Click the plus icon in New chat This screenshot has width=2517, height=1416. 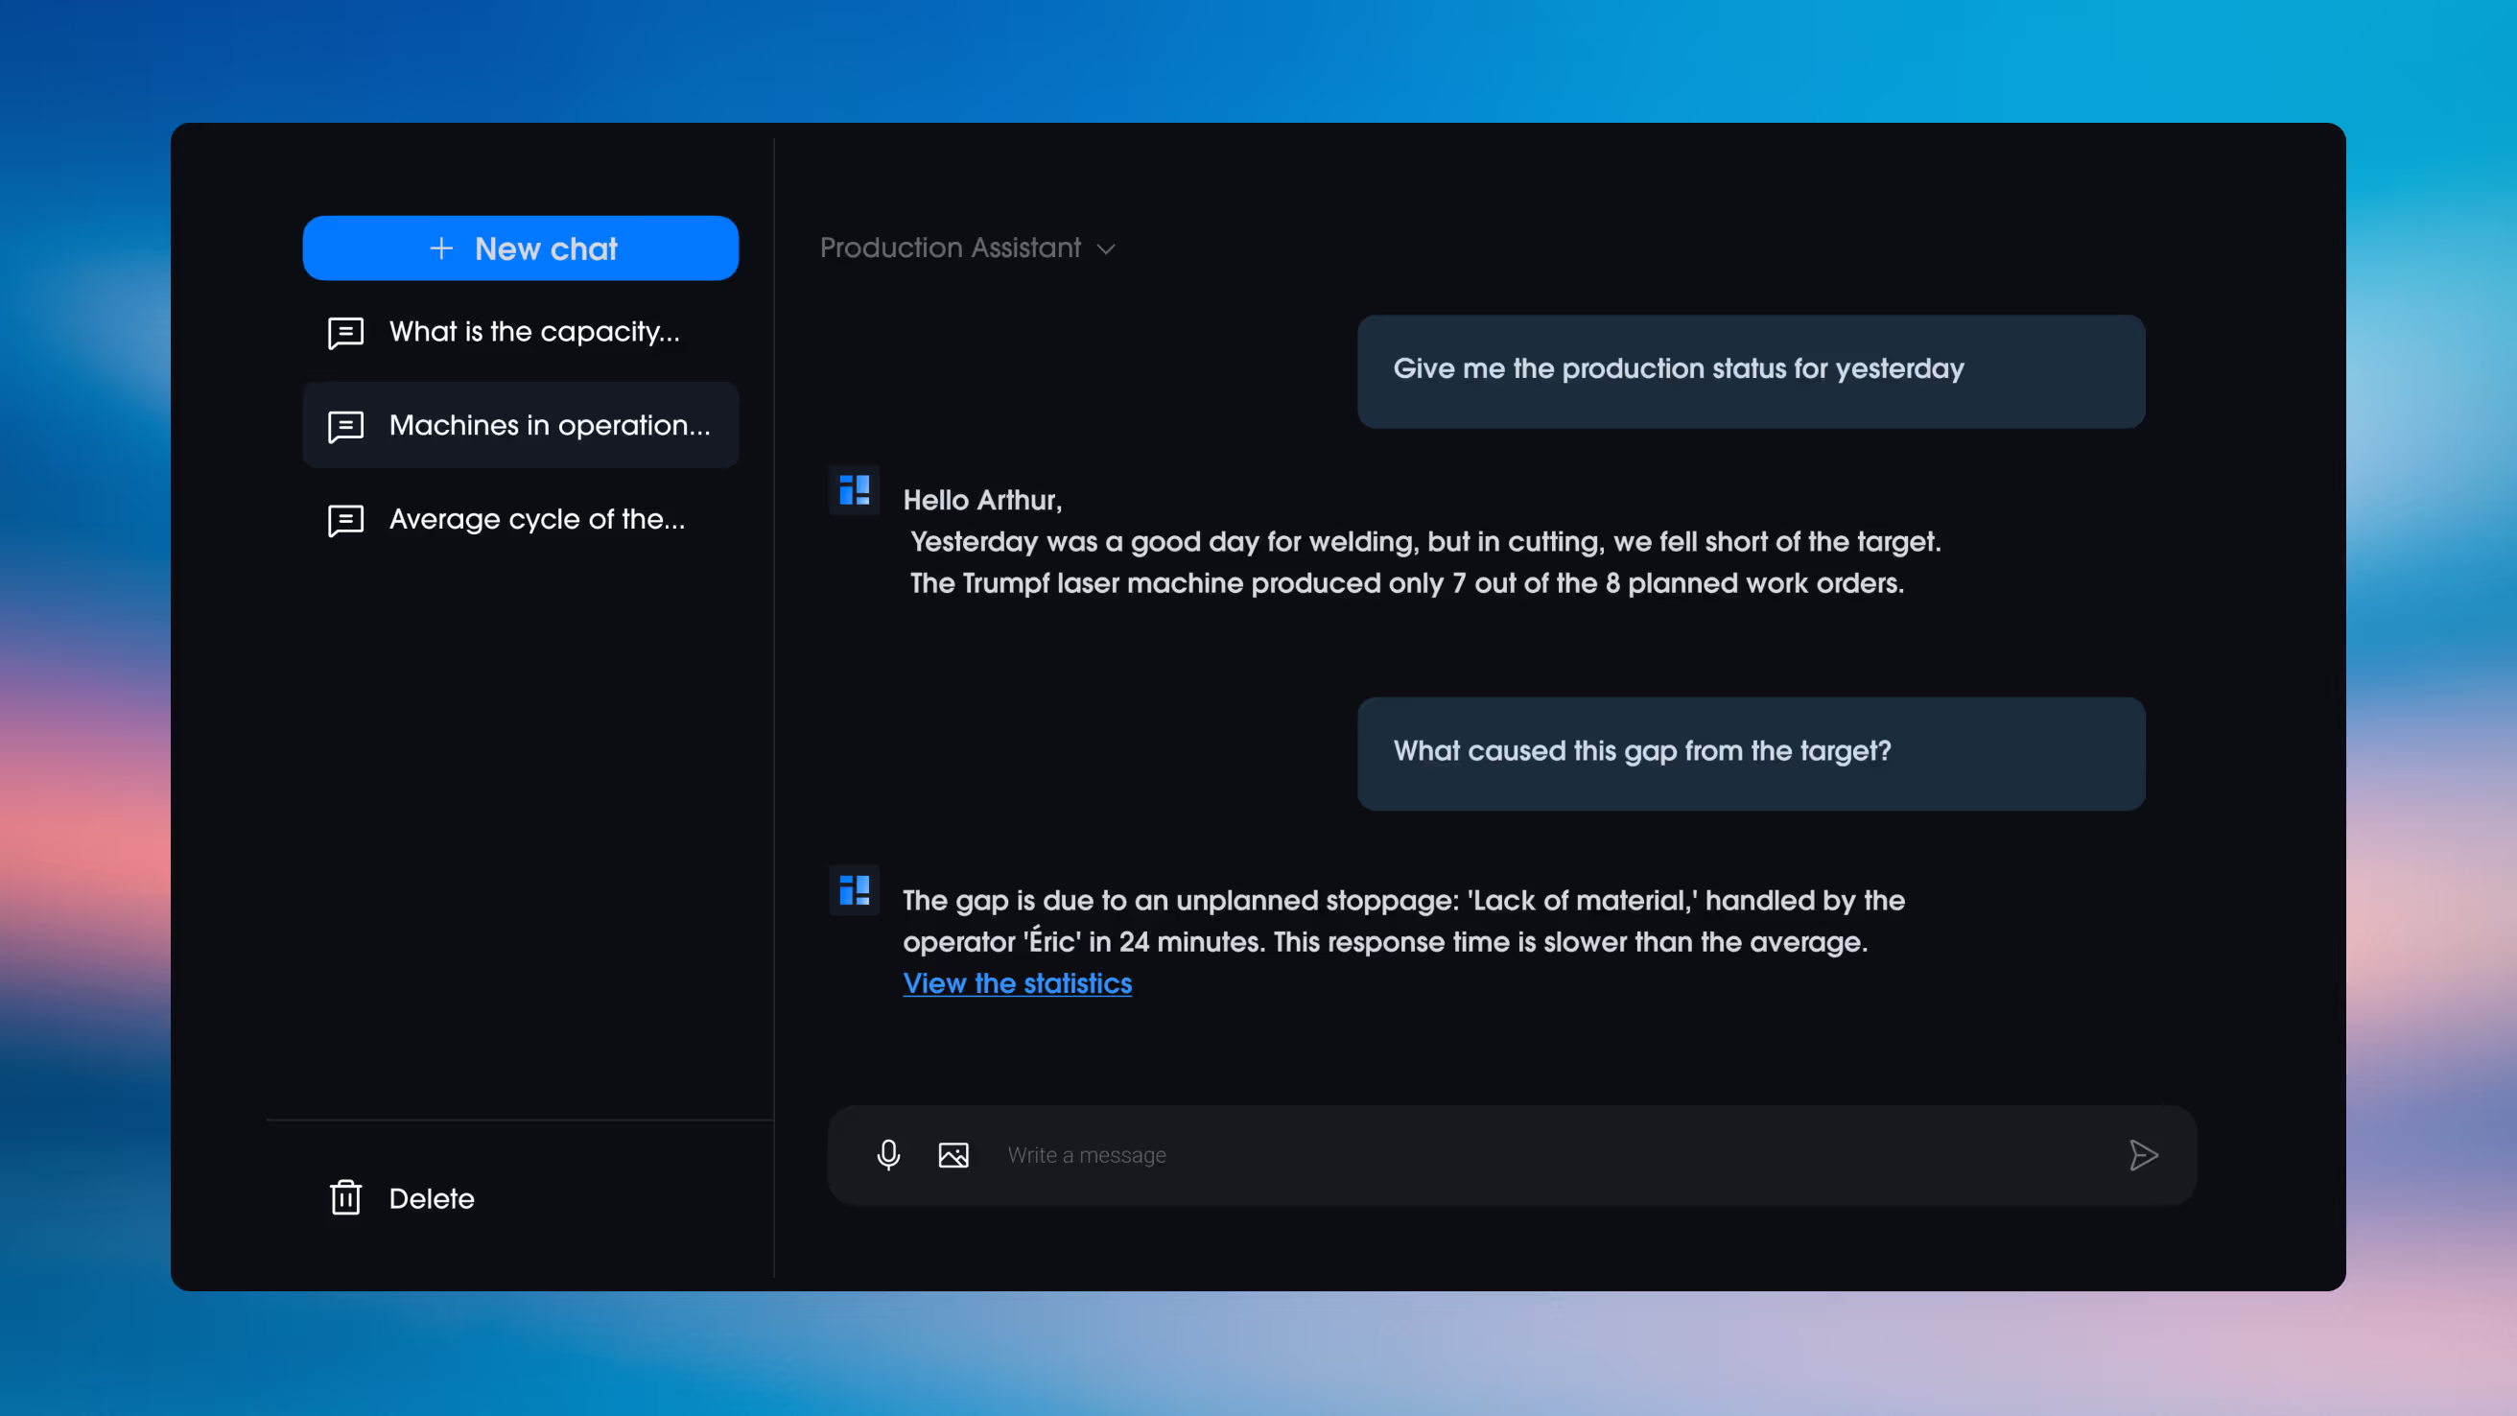click(441, 248)
